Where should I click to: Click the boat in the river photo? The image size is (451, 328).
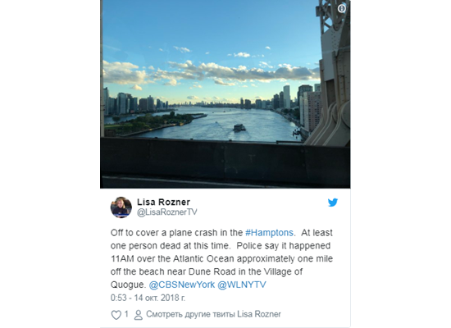coord(239,127)
